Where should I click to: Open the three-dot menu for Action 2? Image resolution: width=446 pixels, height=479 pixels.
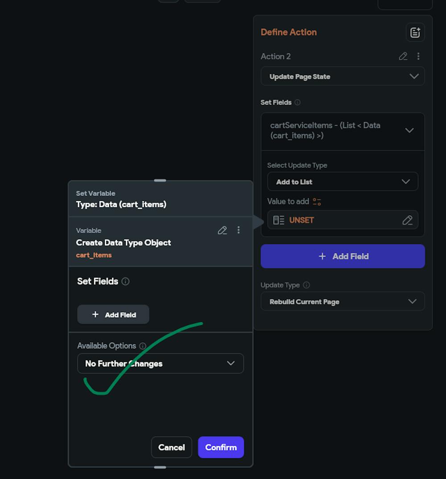418,56
